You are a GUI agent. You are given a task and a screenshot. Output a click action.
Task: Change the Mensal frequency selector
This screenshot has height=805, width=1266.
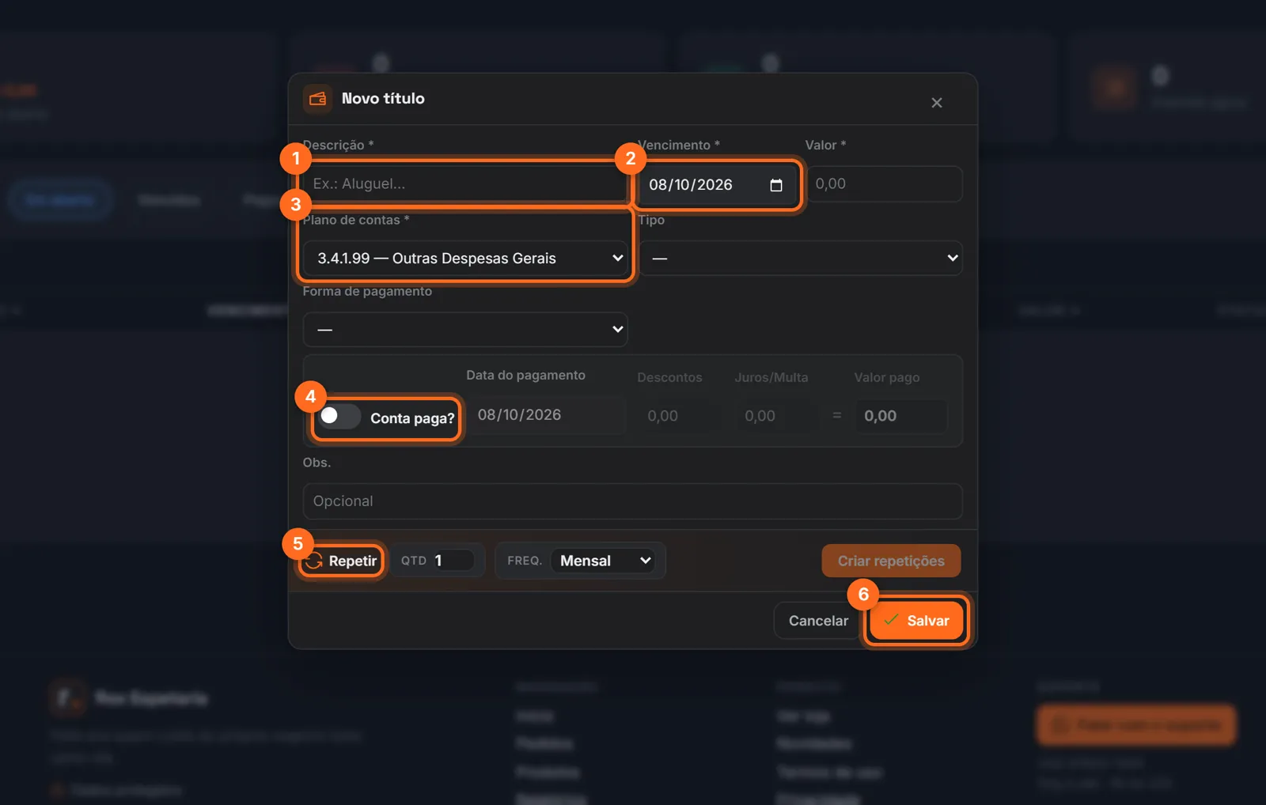click(x=604, y=561)
